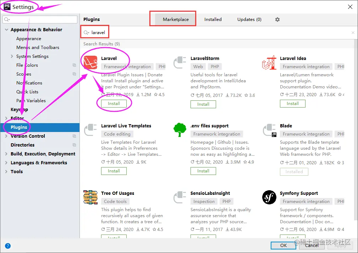
Task: Select Path Variables in the settings tree
Action: coord(31,101)
